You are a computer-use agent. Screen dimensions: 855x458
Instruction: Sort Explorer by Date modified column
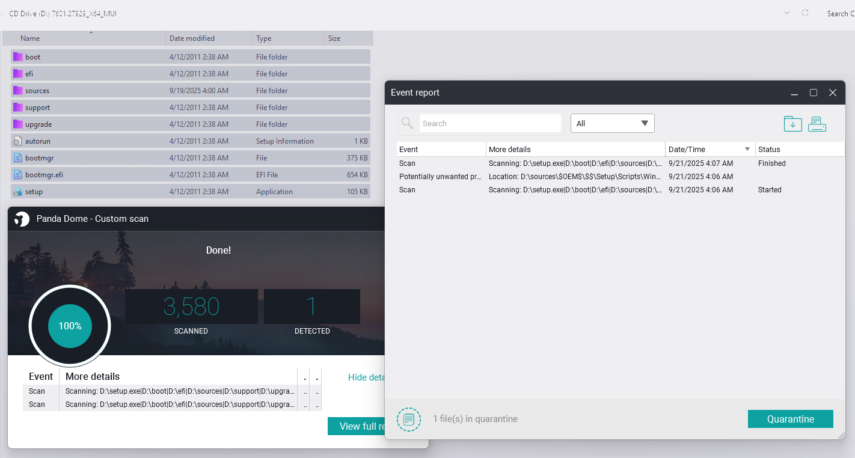click(209, 38)
